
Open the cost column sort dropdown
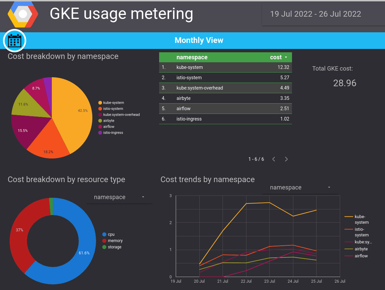pyautogui.click(x=285, y=57)
